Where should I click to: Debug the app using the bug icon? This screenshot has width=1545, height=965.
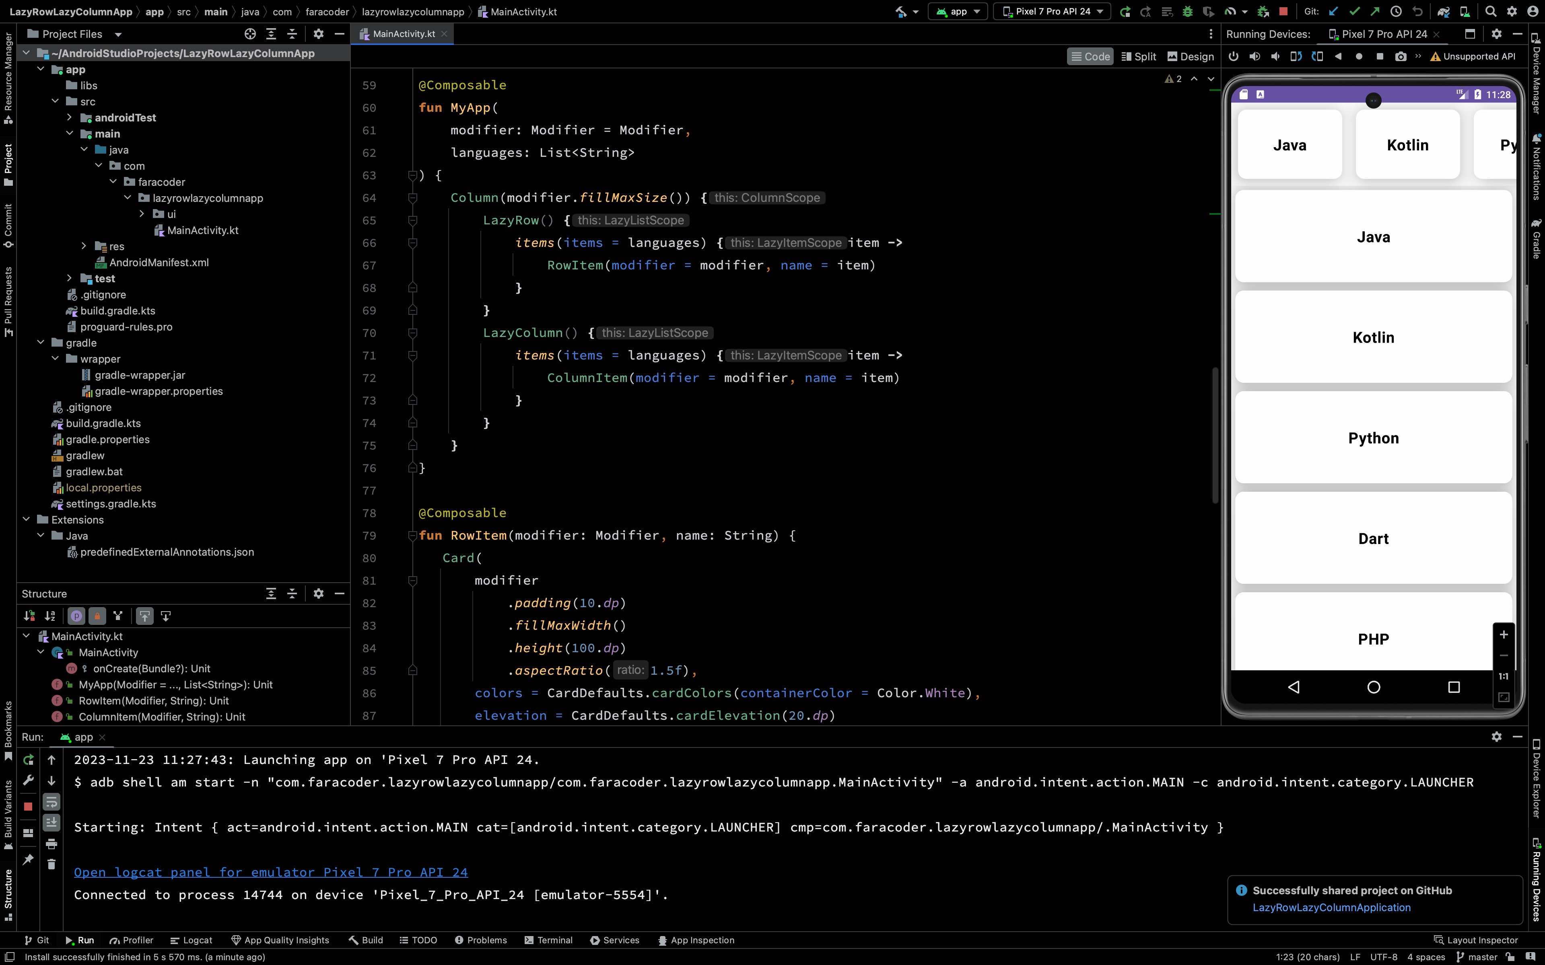click(1187, 11)
